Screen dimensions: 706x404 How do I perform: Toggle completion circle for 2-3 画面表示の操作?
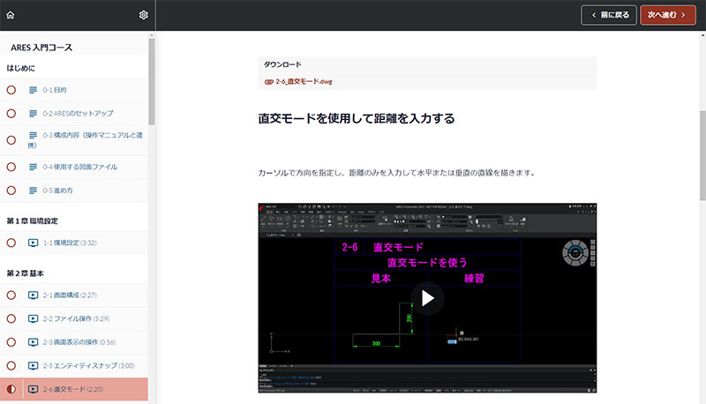point(11,342)
